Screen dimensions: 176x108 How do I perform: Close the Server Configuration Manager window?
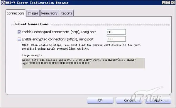coord(173,3)
